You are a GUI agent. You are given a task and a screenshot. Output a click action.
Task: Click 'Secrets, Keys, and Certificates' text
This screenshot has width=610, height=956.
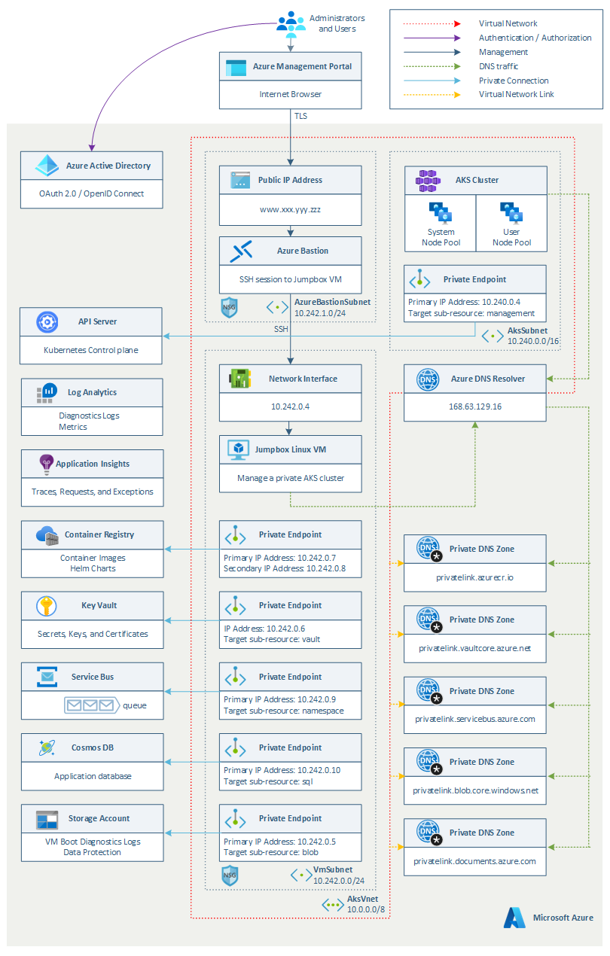pos(92,634)
